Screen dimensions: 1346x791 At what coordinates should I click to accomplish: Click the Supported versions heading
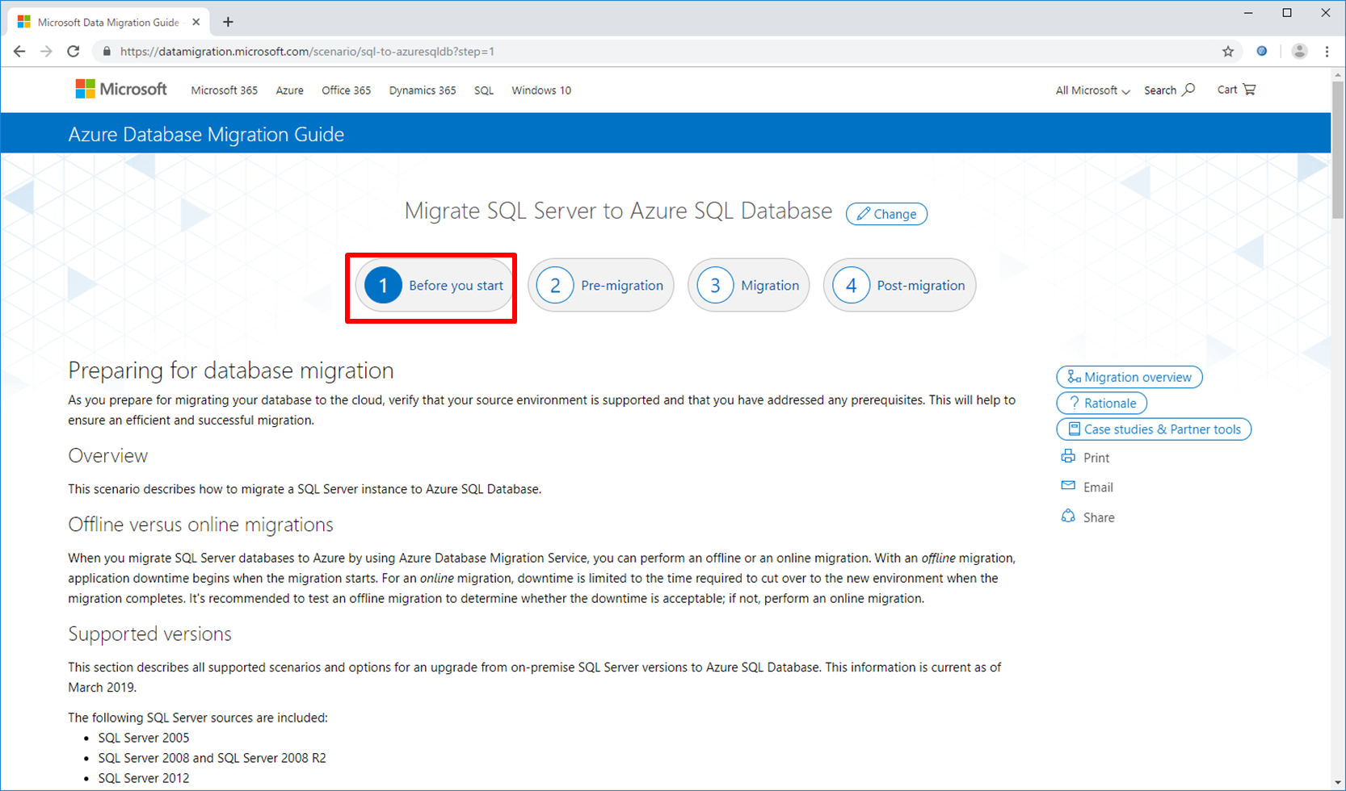(149, 634)
